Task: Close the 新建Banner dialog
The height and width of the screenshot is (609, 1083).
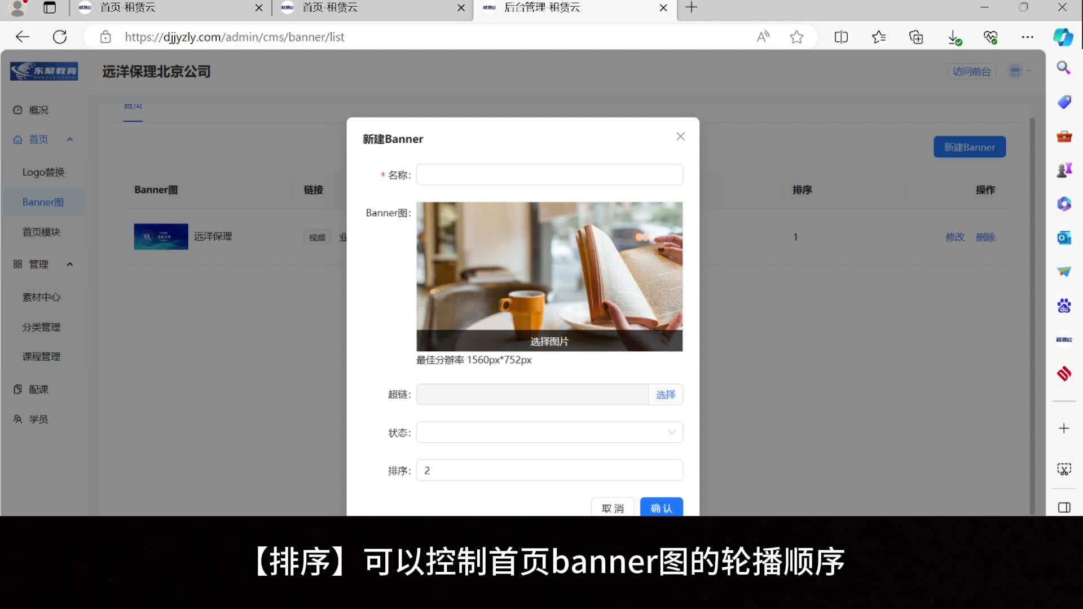Action: 680,136
